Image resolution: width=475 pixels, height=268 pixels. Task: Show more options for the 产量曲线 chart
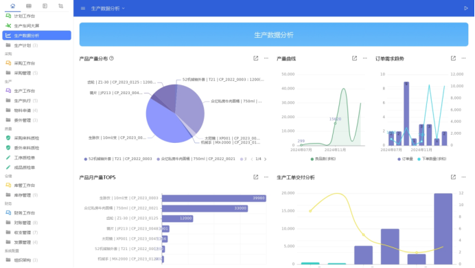click(364, 58)
